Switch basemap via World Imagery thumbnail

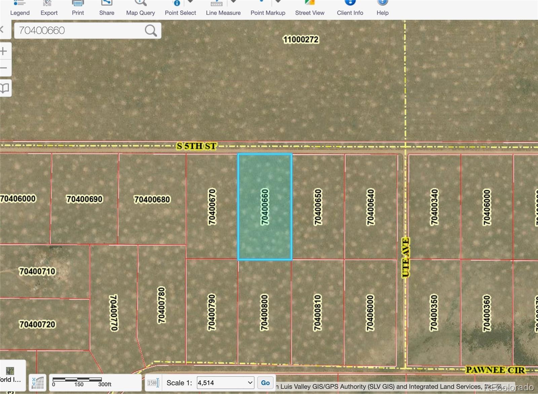tap(10, 375)
